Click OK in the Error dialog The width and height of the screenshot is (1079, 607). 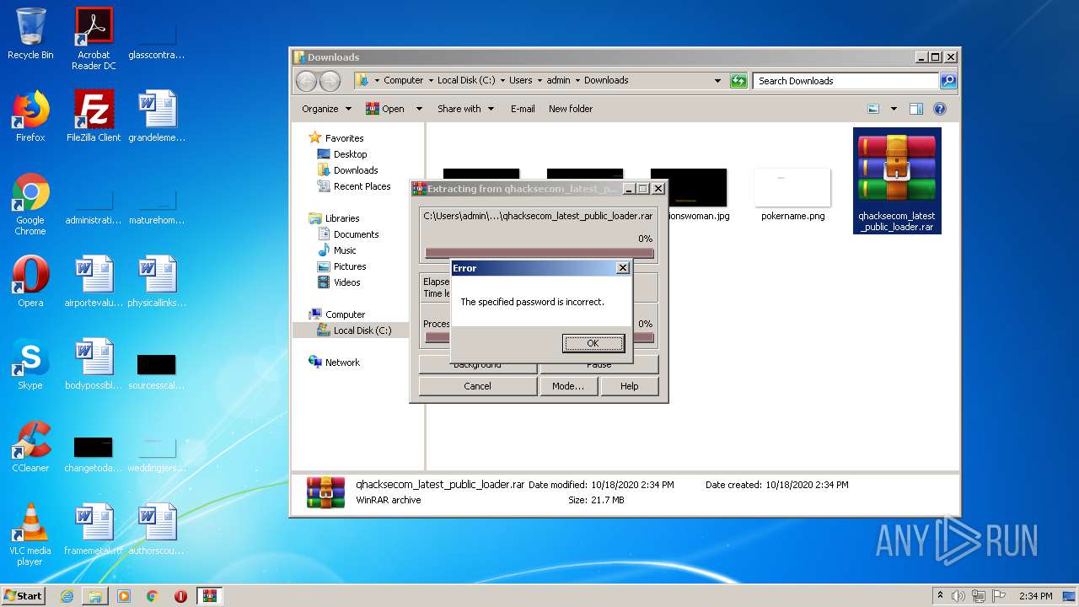593,343
